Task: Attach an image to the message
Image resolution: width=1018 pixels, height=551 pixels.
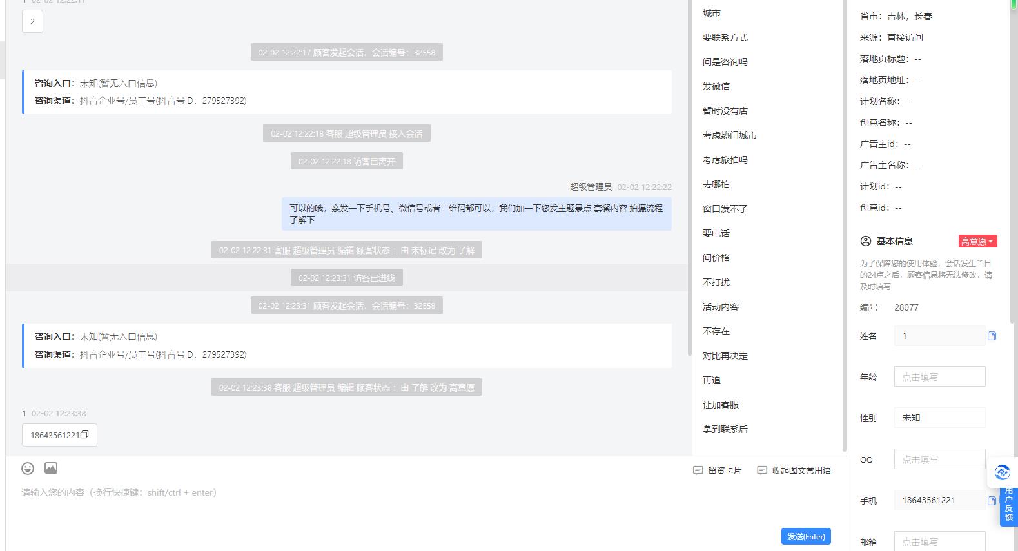Action: (51, 468)
